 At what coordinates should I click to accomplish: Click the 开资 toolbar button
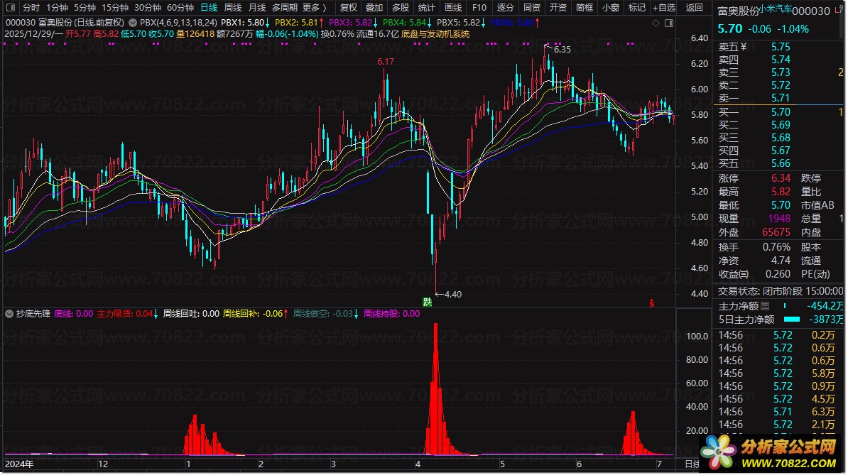(x=558, y=8)
